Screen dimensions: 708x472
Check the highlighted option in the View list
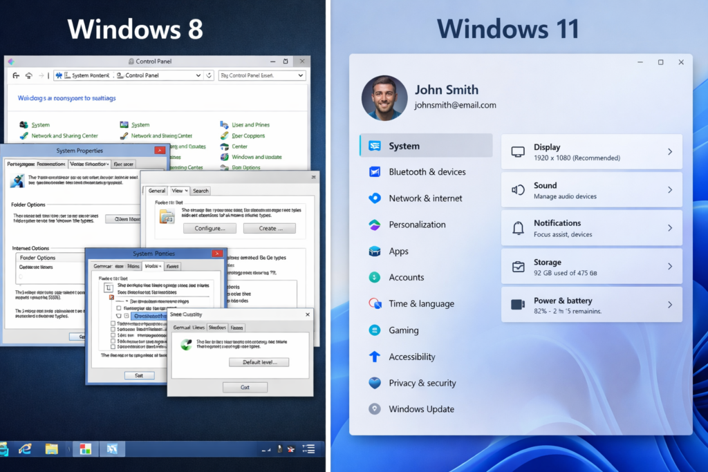[x=148, y=315]
